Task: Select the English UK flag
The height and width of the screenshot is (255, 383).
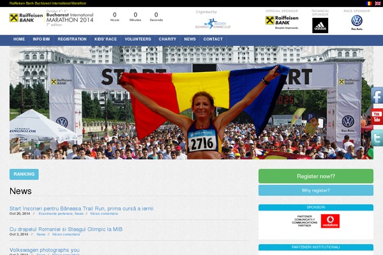Action: pos(377,3)
